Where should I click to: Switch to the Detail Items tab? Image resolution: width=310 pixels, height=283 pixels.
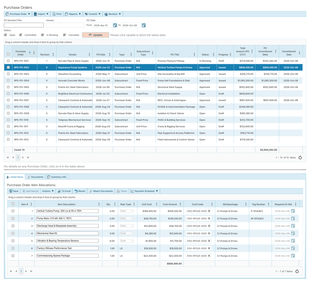coord(15,177)
